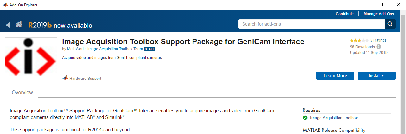406x134 pixels.
Task: Open the Add-On Explorer home icon
Action: point(19,25)
